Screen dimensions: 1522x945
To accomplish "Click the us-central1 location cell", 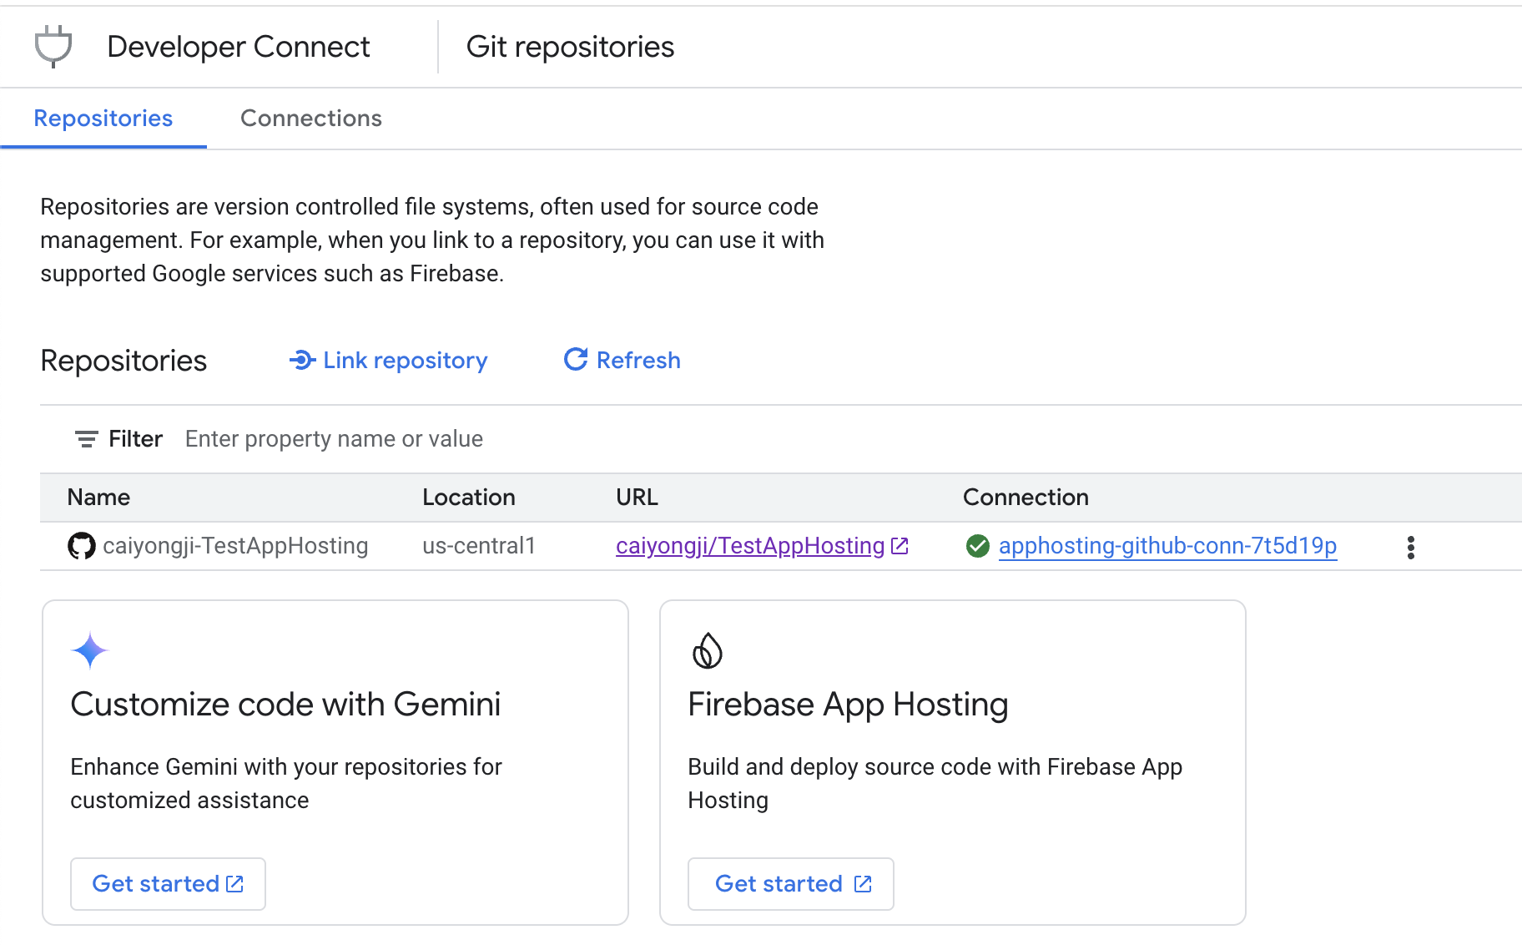I will click(x=479, y=546).
